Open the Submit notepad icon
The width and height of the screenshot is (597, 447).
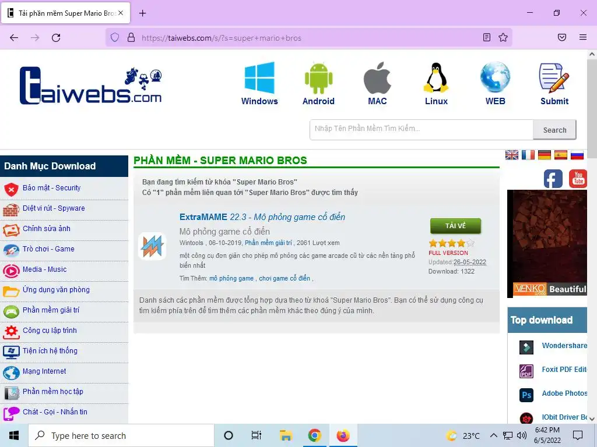pyautogui.click(x=554, y=78)
